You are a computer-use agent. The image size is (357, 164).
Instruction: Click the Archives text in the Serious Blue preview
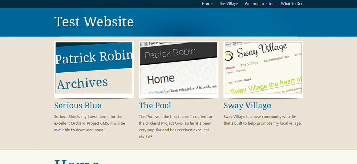82,84
